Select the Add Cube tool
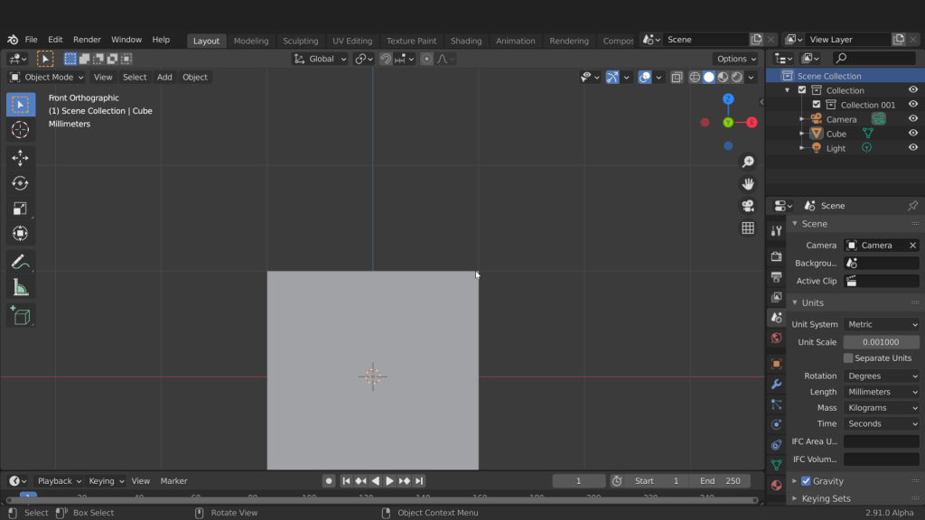Viewport: 925px width, 520px height. click(20, 316)
